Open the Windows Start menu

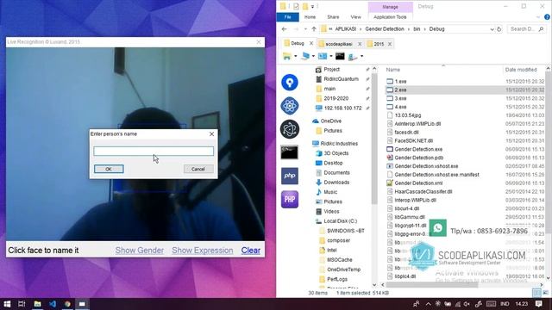7,304
